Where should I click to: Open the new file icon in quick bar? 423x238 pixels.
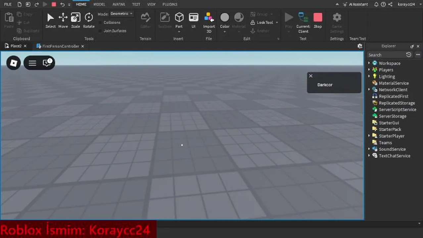pyautogui.click(x=20, y=4)
